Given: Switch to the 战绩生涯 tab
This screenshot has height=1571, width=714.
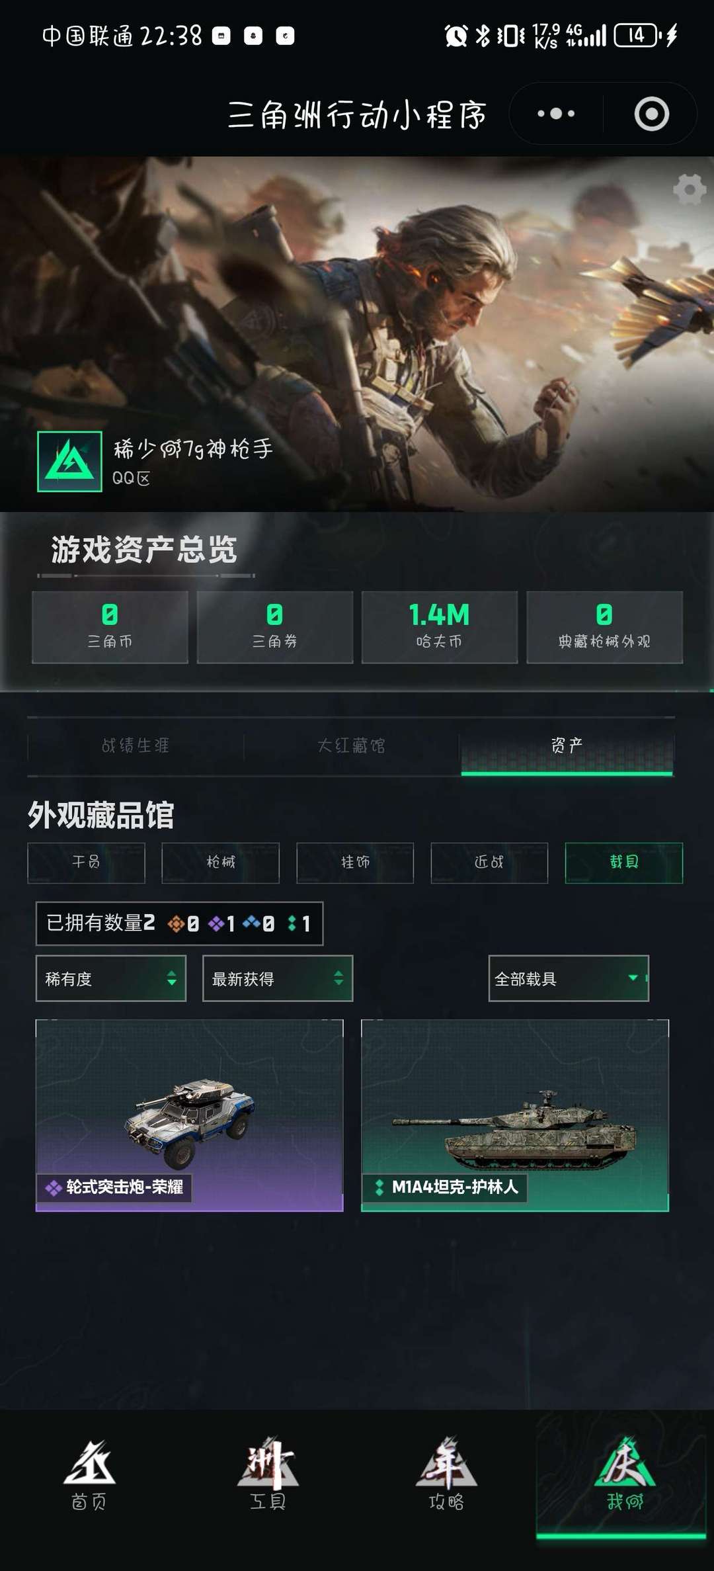Looking at the screenshot, I should click(x=136, y=746).
